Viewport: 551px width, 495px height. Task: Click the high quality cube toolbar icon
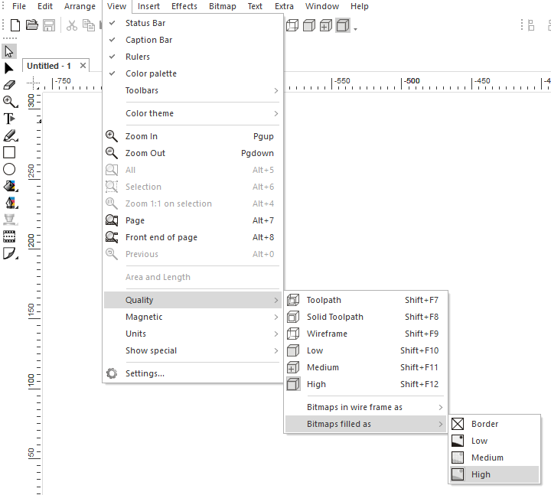click(x=343, y=26)
